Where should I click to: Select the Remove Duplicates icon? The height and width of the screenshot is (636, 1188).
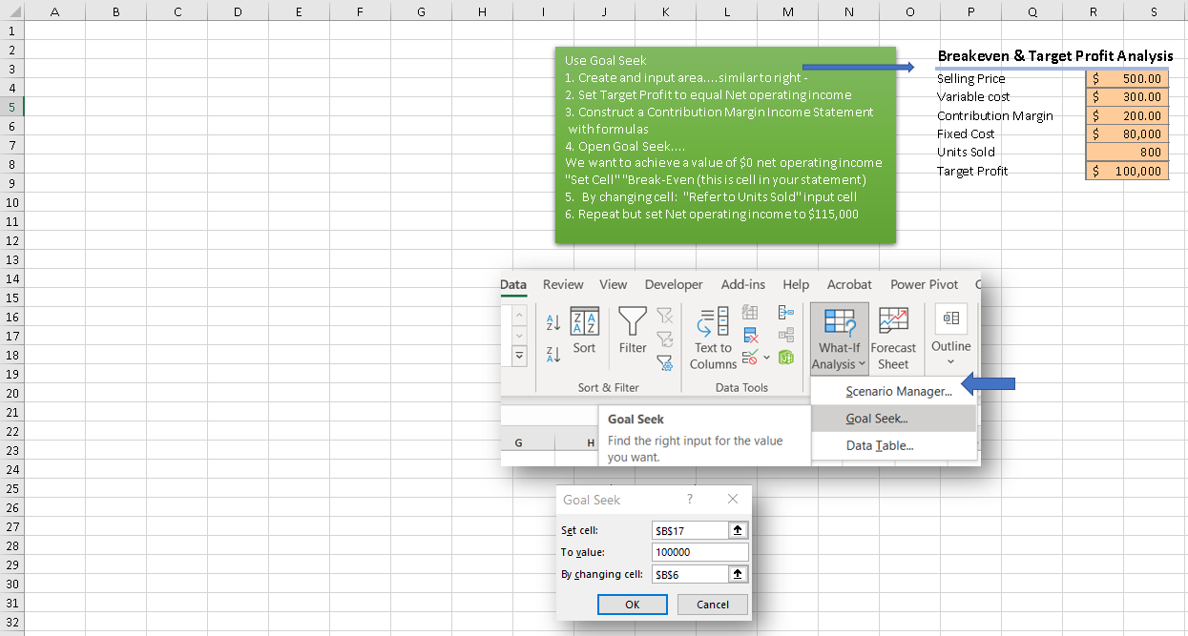(x=750, y=335)
